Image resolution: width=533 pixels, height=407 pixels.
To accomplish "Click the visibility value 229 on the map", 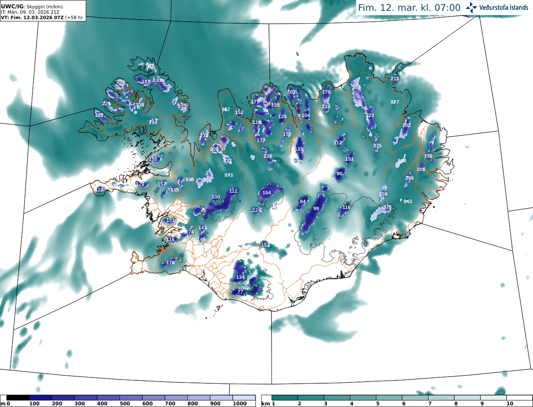I will pyautogui.click(x=107, y=104).
